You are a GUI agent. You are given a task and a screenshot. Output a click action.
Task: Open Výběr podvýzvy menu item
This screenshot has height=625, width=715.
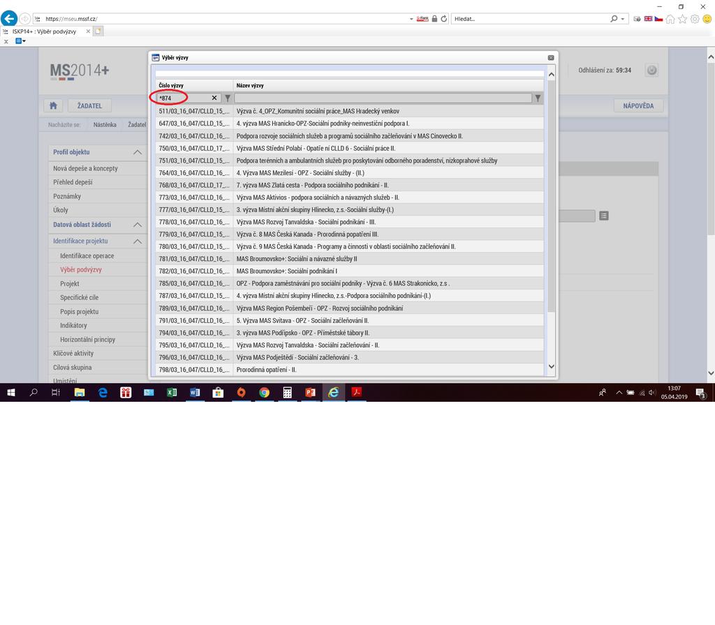pos(81,270)
